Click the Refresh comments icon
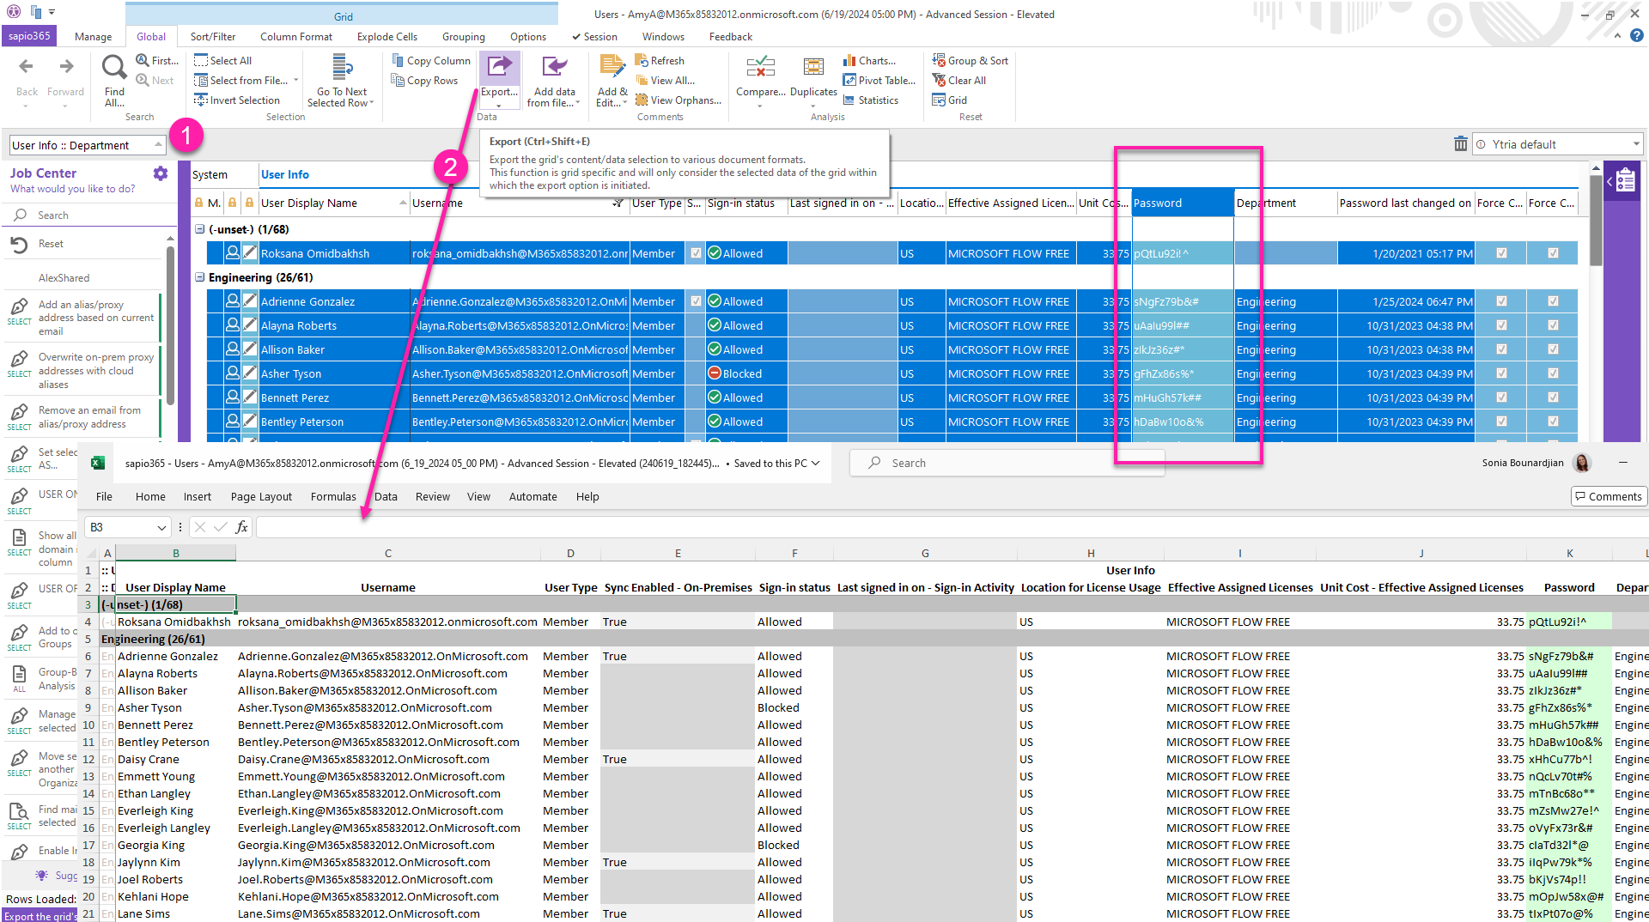Image resolution: width=1649 pixels, height=922 pixels. pos(642,60)
